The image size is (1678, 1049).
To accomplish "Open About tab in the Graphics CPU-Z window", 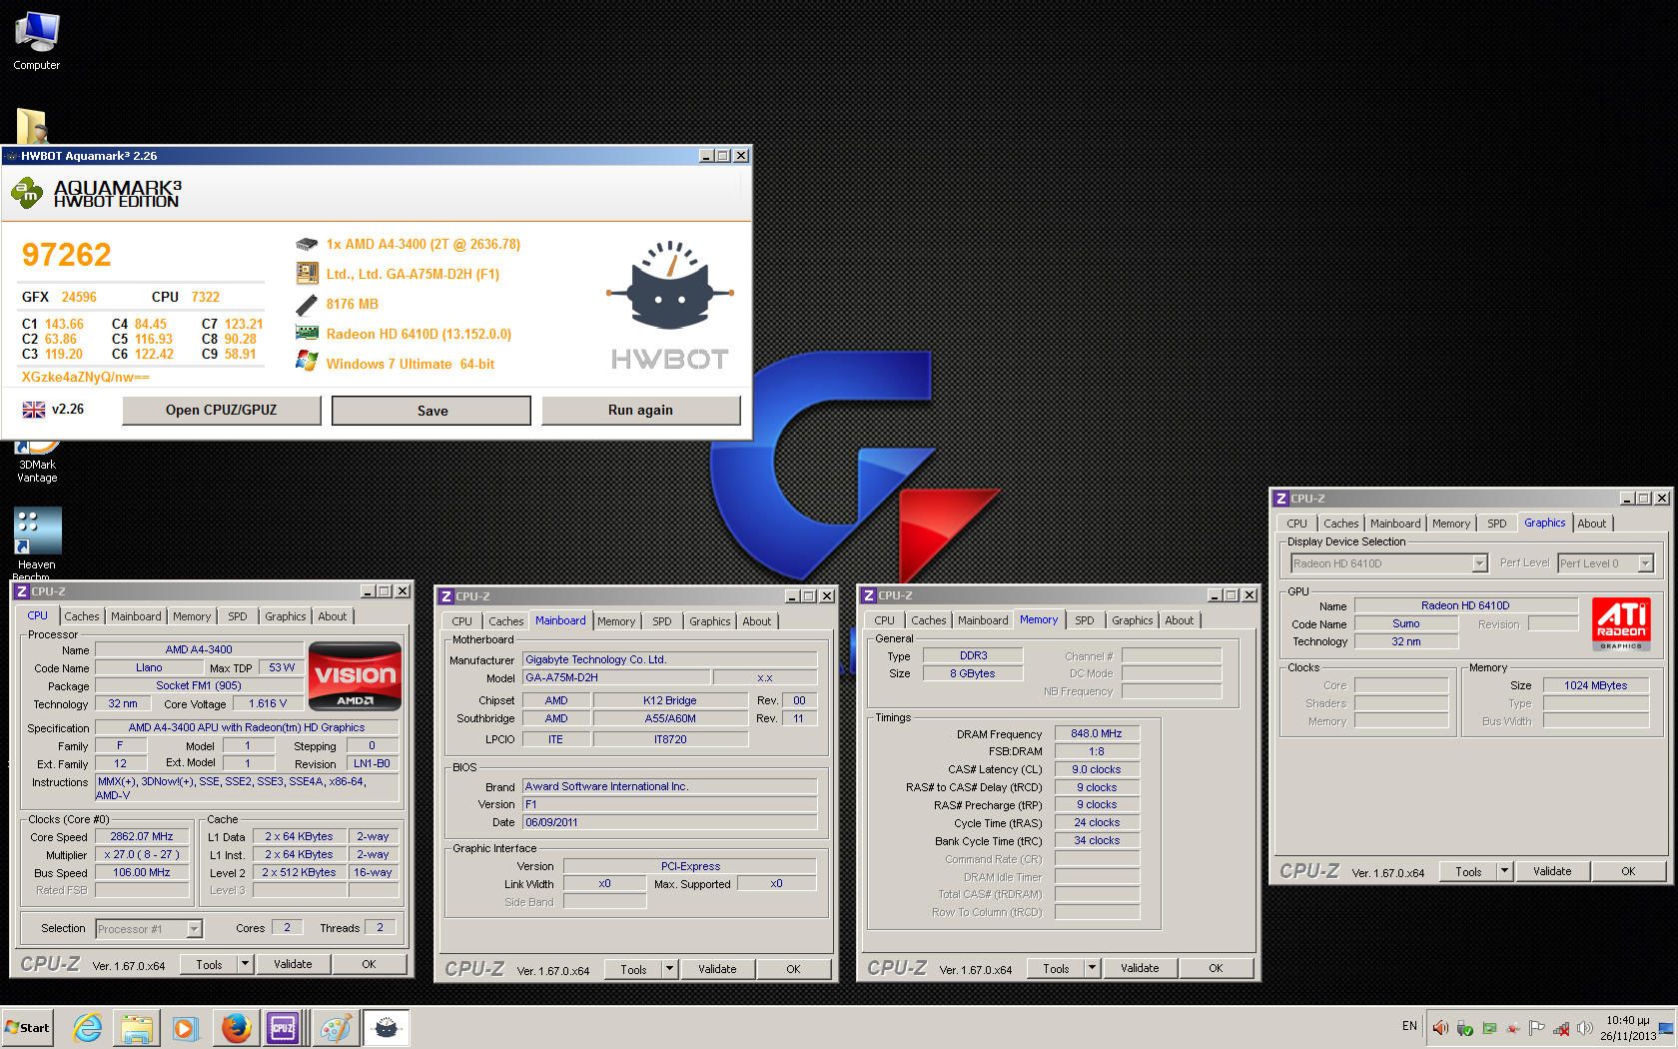I will (x=1592, y=524).
